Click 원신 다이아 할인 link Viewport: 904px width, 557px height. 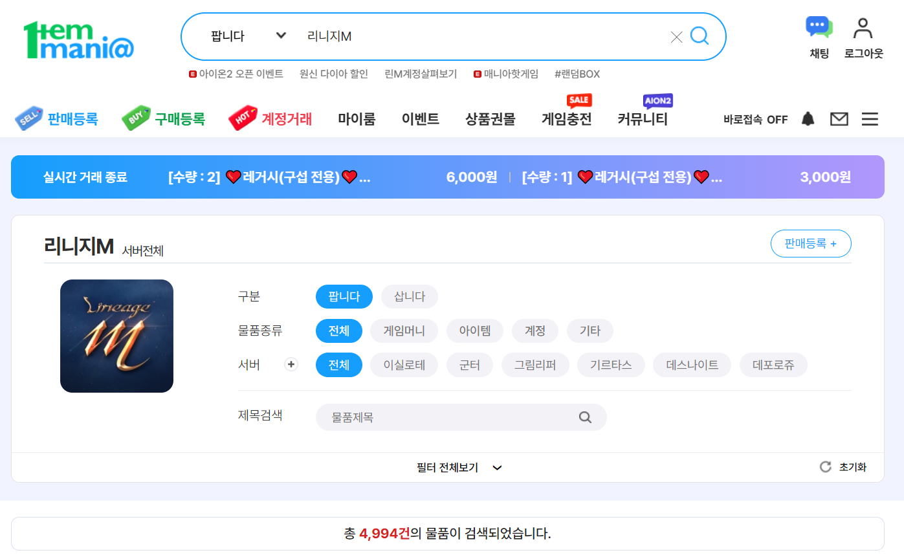334,74
